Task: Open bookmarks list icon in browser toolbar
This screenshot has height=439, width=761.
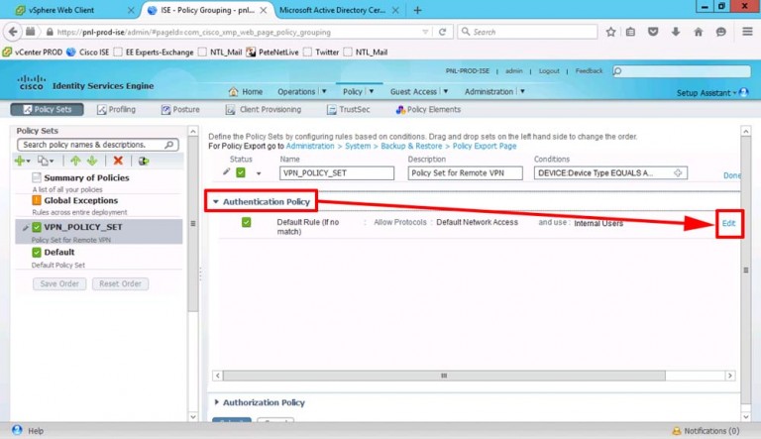Action: point(630,32)
